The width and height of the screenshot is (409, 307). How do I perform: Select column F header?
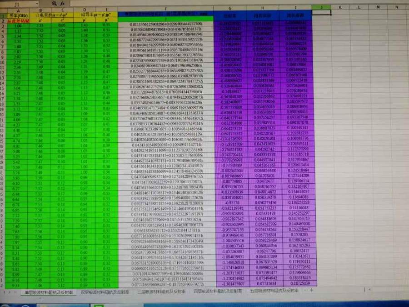tap(165, 9)
